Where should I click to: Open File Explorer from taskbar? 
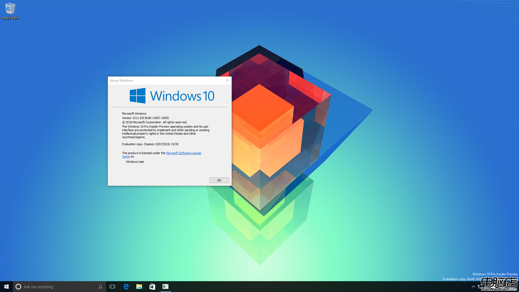(x=139, y=286)
